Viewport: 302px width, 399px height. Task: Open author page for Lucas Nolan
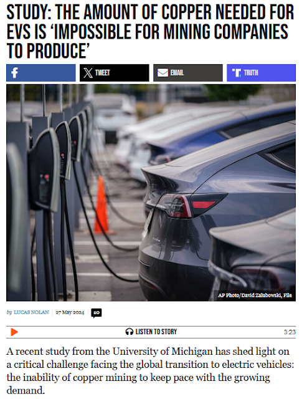point(31,312)
